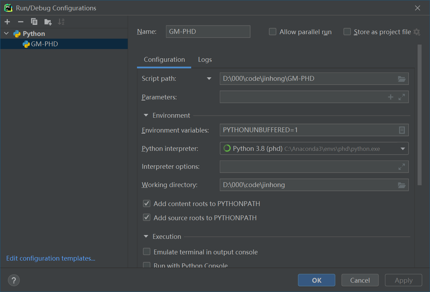Image resolution: width=430 pixels, height=292 pixels.
Task: Open Environment variables edit dialog icon
Action: pyautogui.click(x=402, y=130)
